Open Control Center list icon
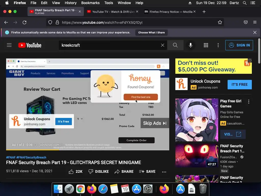261x196 pixels. coord(253,3)
